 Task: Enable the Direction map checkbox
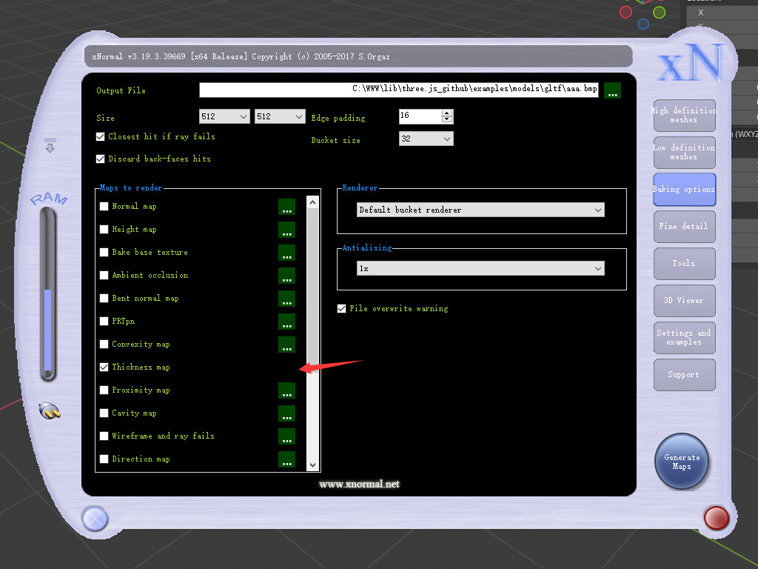104,459
